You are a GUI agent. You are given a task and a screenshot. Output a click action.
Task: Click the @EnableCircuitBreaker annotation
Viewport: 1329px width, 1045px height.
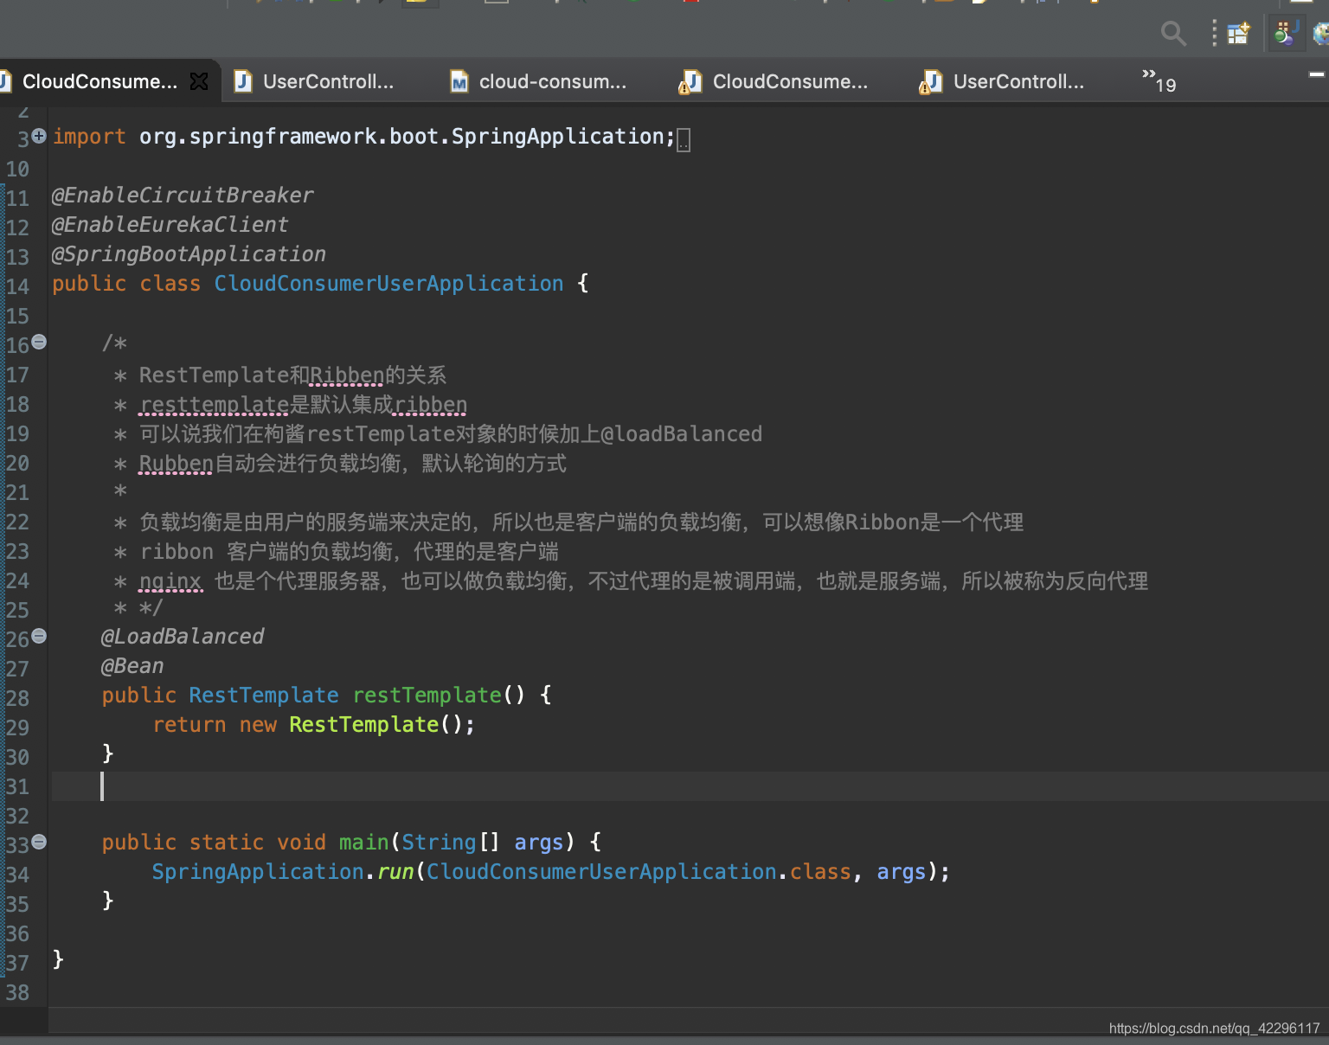coord(183,196)
